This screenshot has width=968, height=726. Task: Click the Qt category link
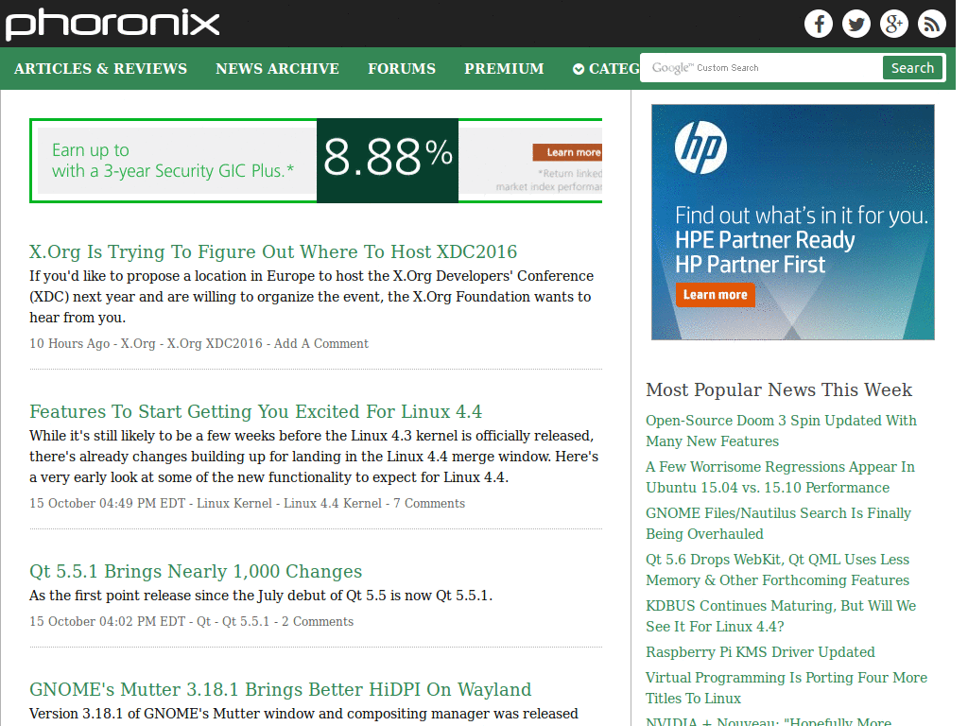(x=204, y=621)
